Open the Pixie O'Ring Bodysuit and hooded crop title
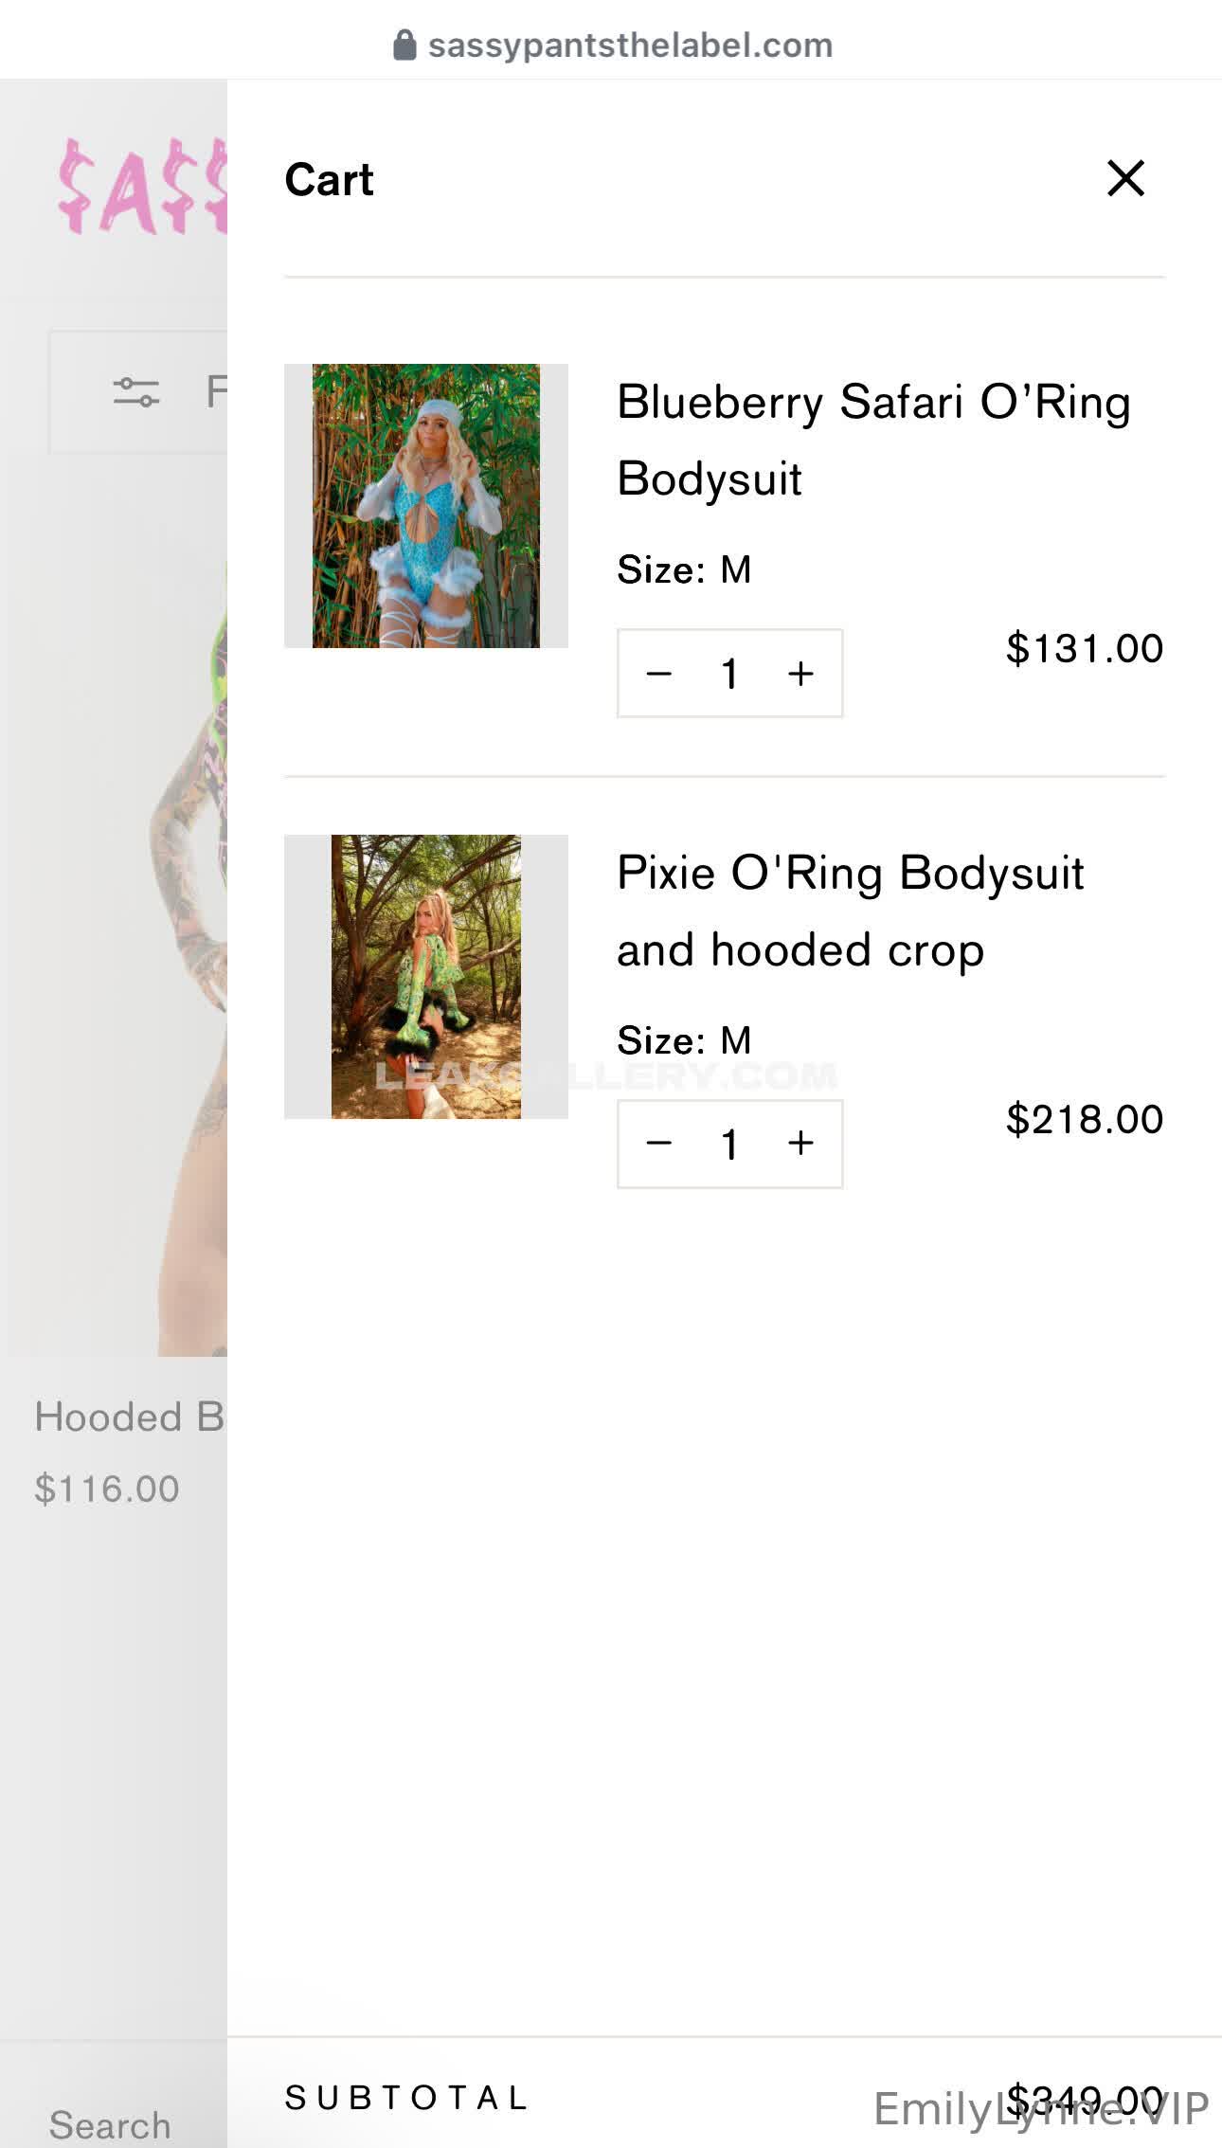Viewport: 1222px width, 2148px height. click(850, 912)
